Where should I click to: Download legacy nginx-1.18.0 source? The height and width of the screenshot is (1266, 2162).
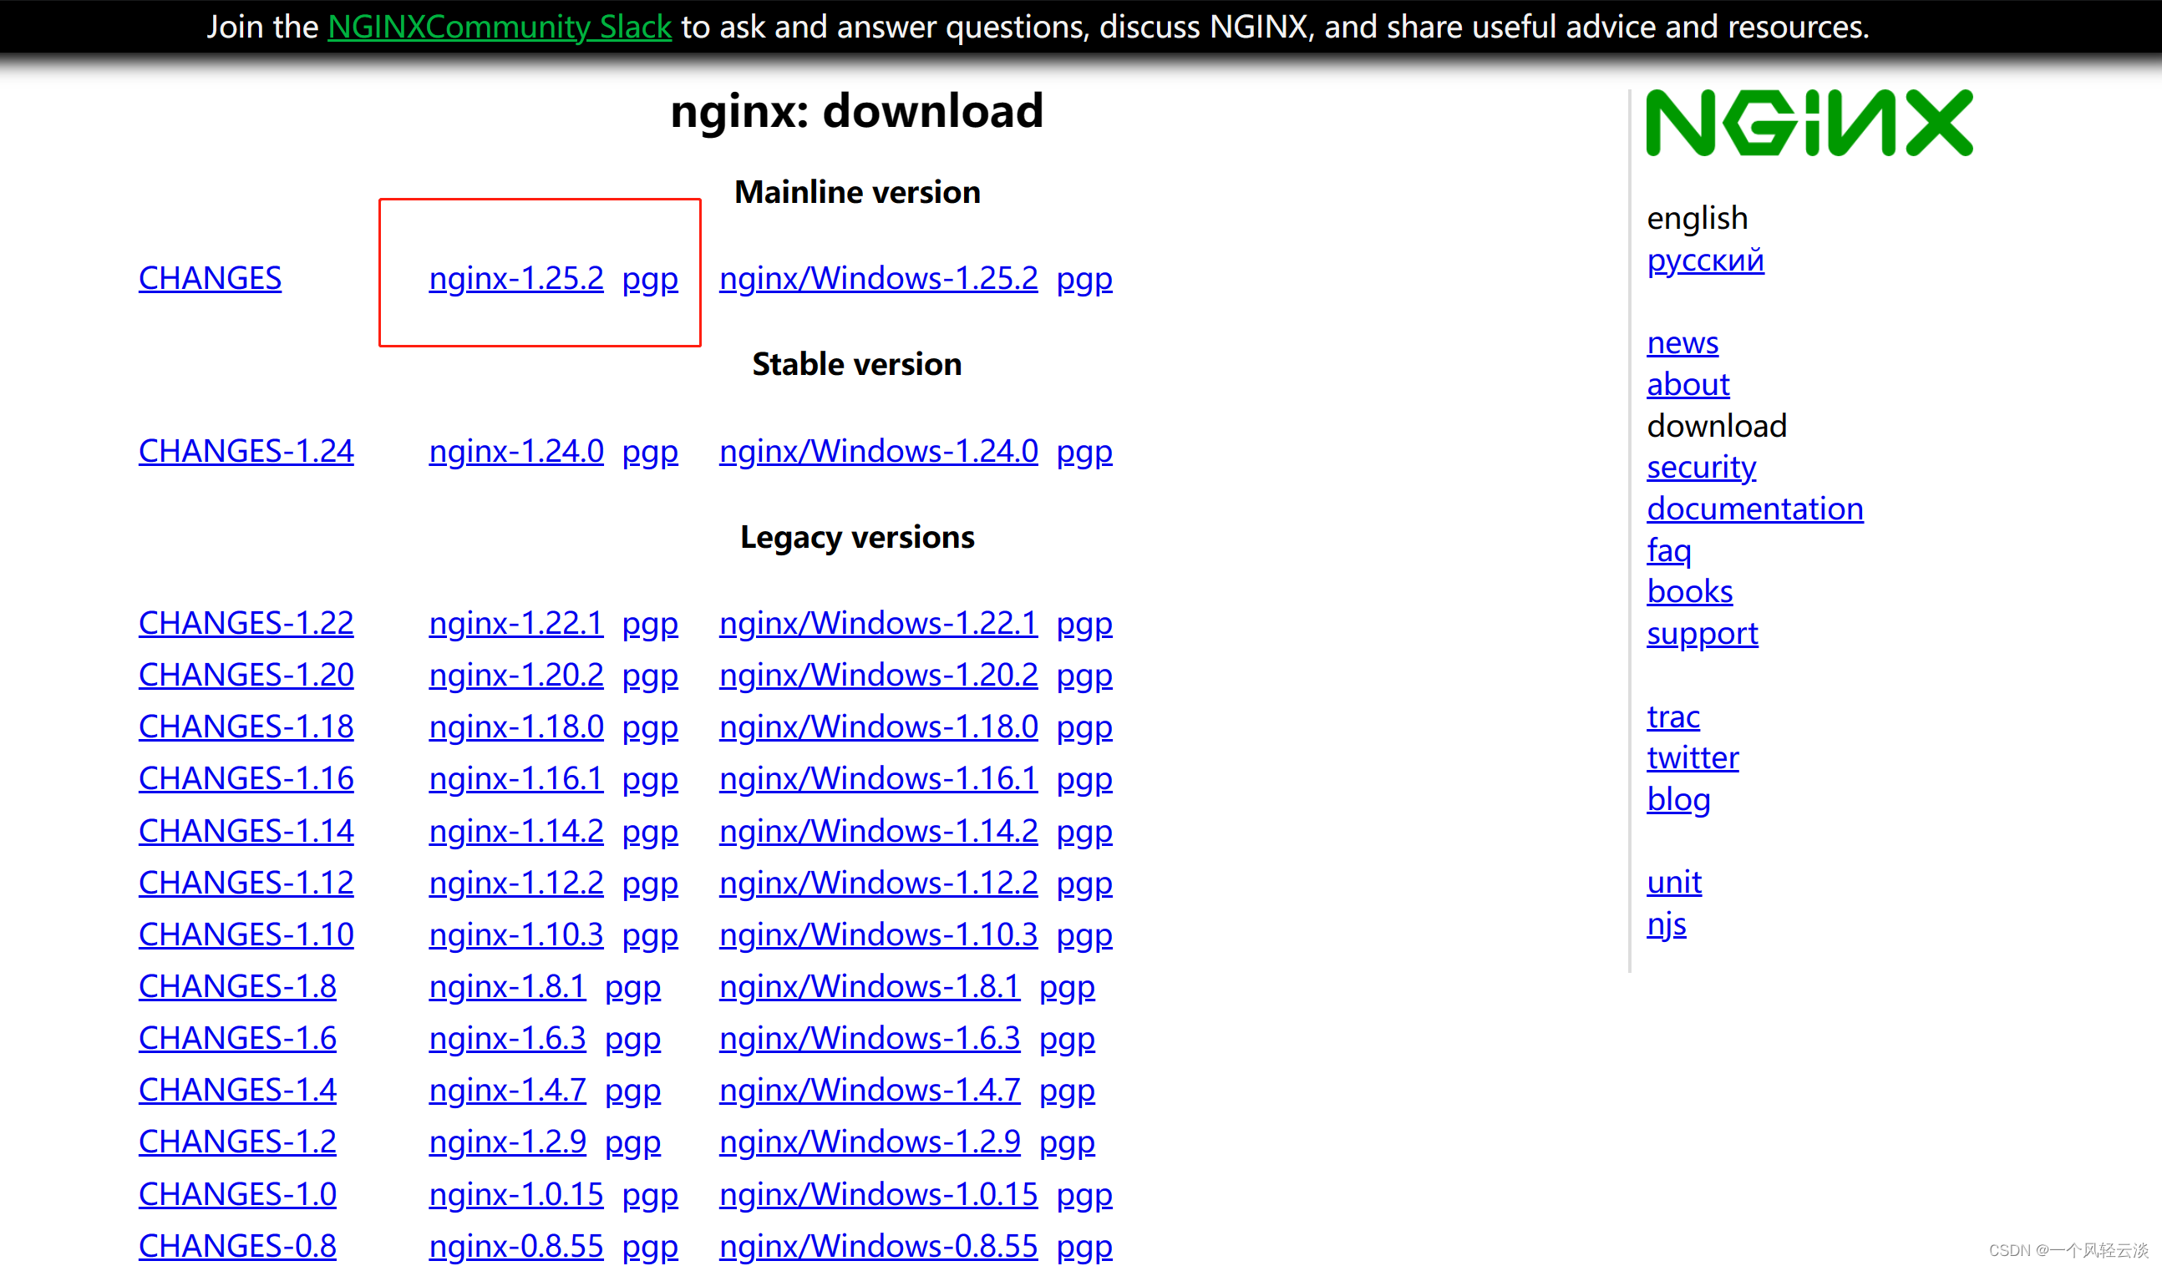pos(515,727)
